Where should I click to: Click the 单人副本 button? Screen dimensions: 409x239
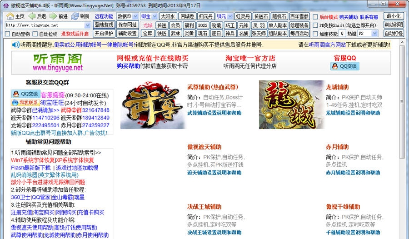click(x=278, y=25)
